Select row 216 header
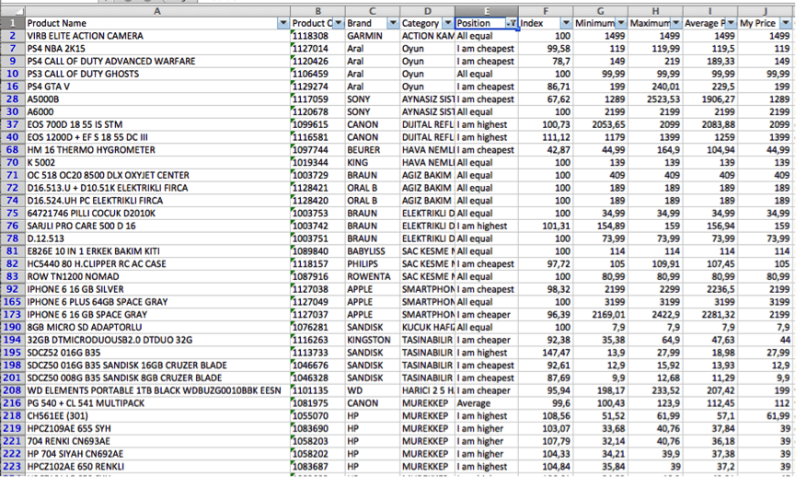796x477 pixels. click(12, 402)
